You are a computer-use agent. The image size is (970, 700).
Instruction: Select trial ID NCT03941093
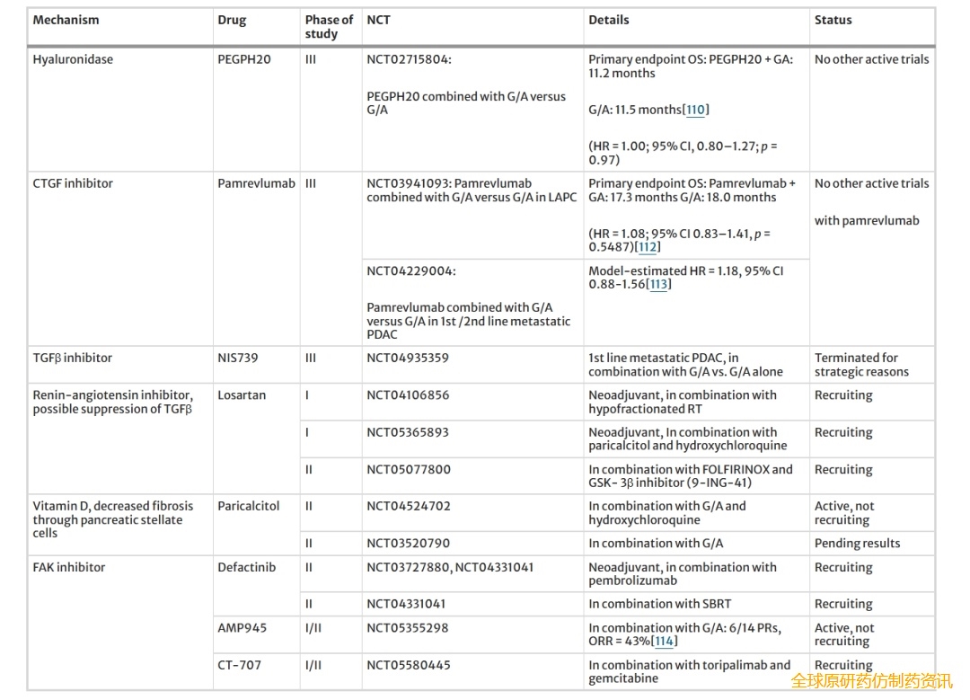(x=409, y=183)
